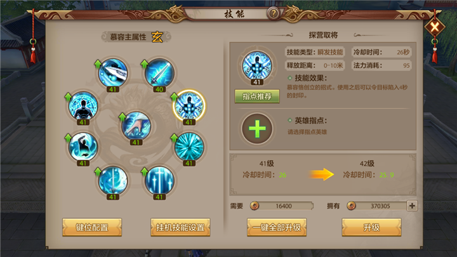This screenshot has width=457, height=257.
Task: Open 挂机技能设置 auto-skill settings
Action: click(180, 227)
